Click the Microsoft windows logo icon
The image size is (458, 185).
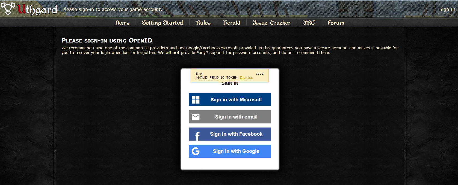pos(196,100)
